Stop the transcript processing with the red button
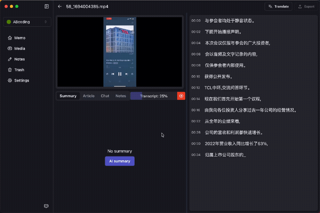 pyautogui.click(x=181, y=96)
